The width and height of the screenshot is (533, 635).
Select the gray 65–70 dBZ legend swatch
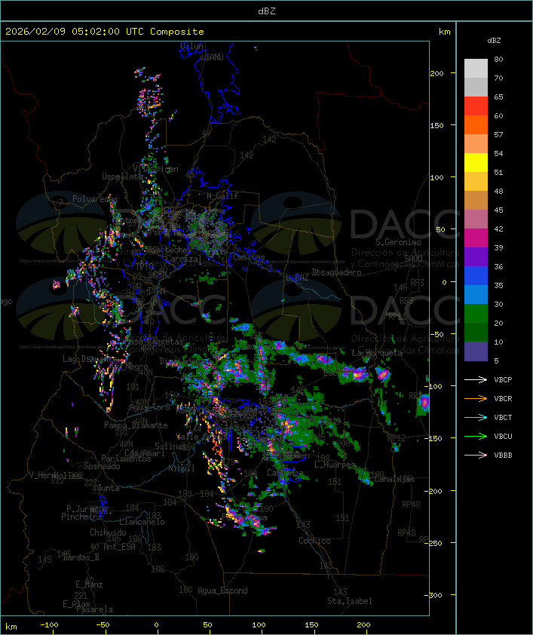476,87
